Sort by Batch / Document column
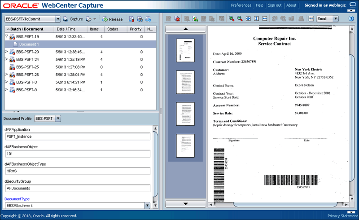Viewport: 359px width, 220px height. [x=29, y=29]
